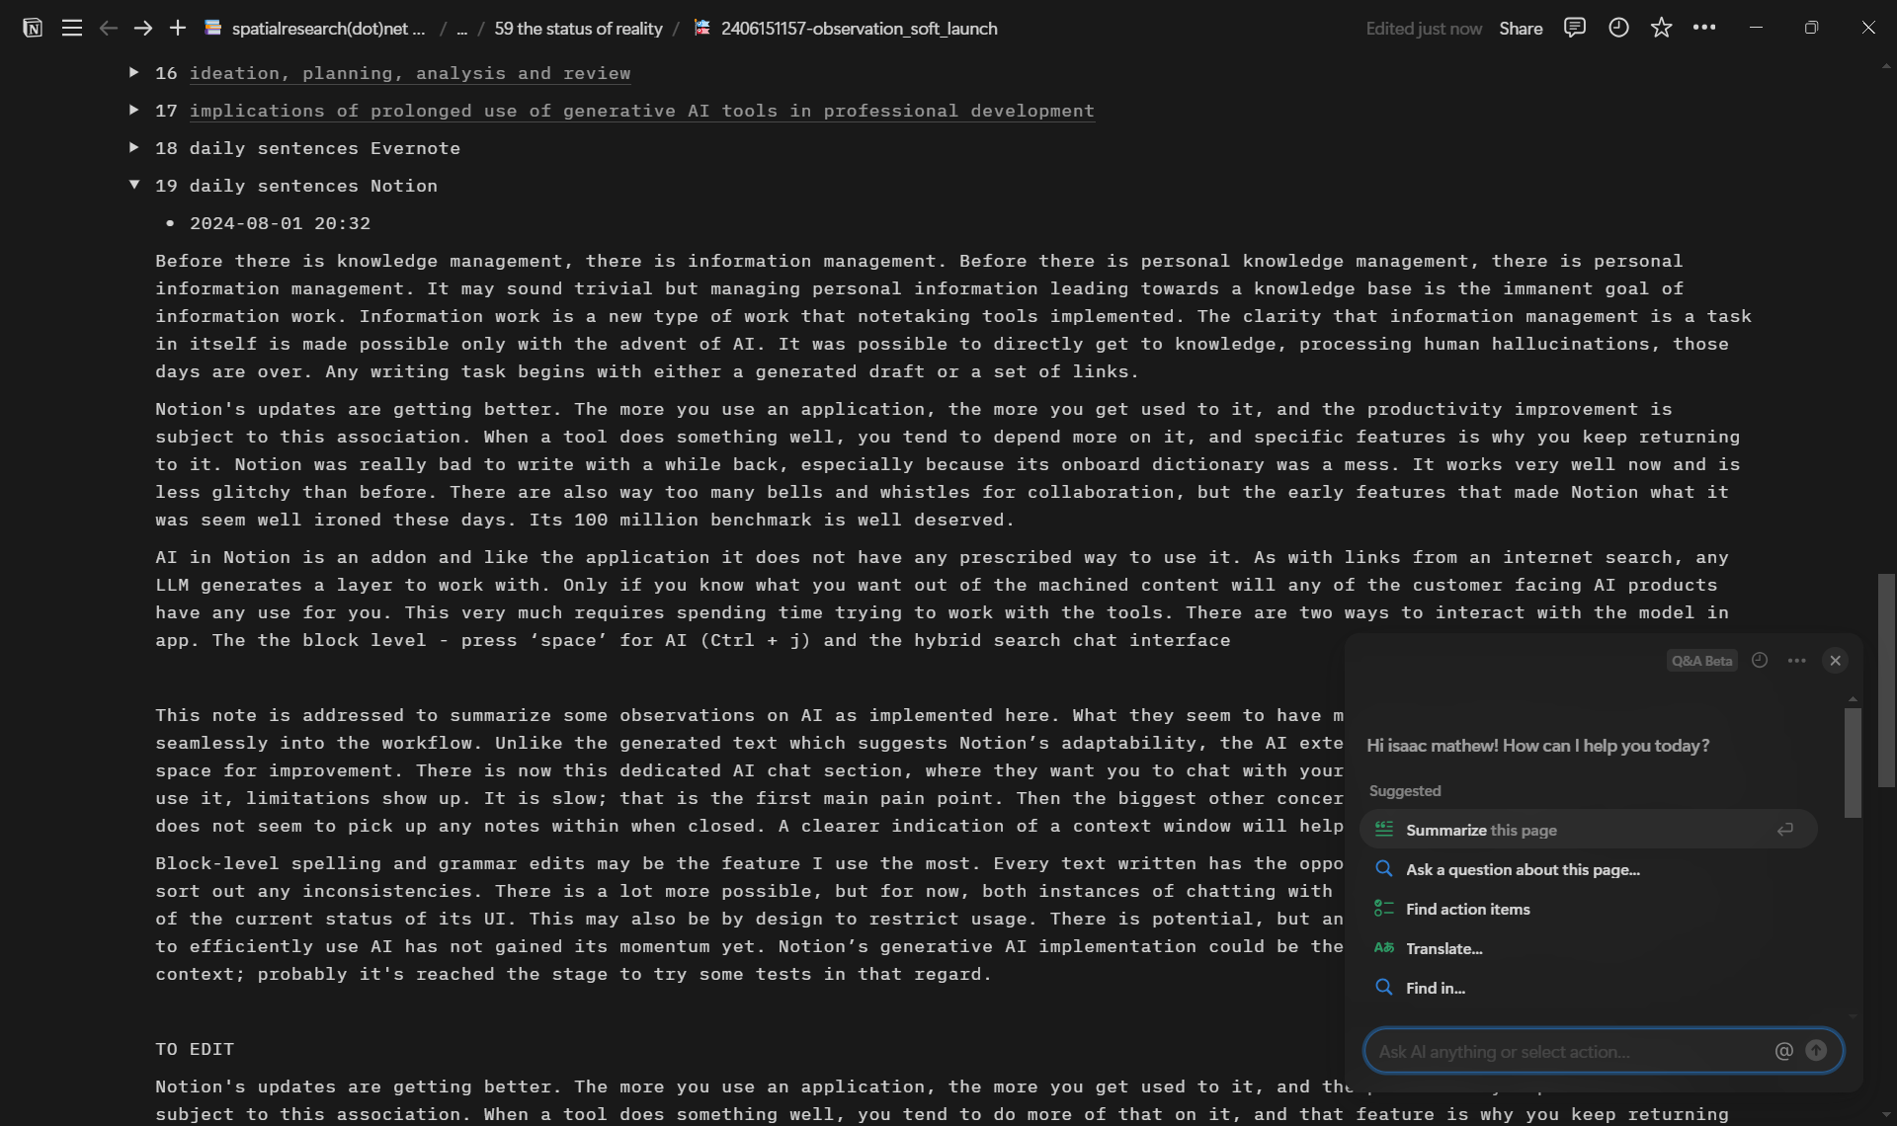Open the page options three-dot menu

point(1704,28)
